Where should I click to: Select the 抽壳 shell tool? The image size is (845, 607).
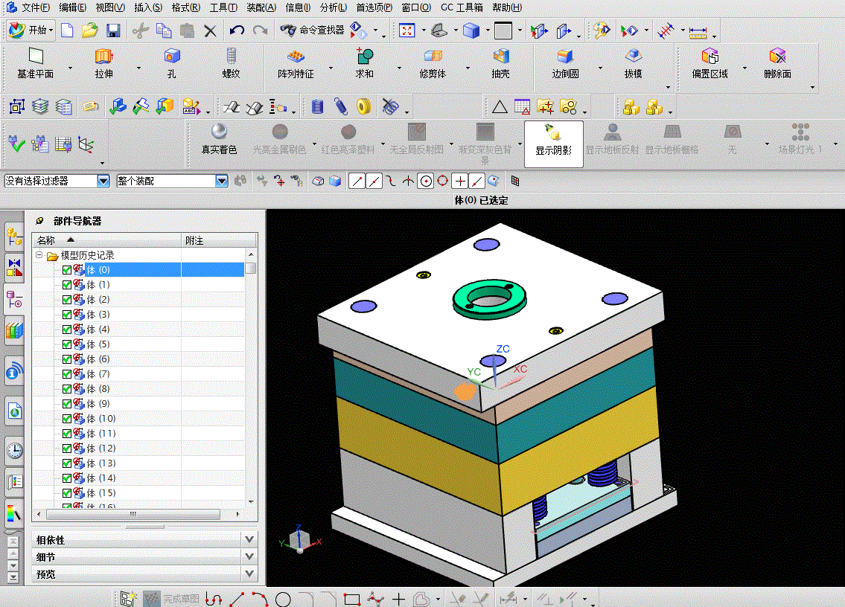[x=500, y=63]
